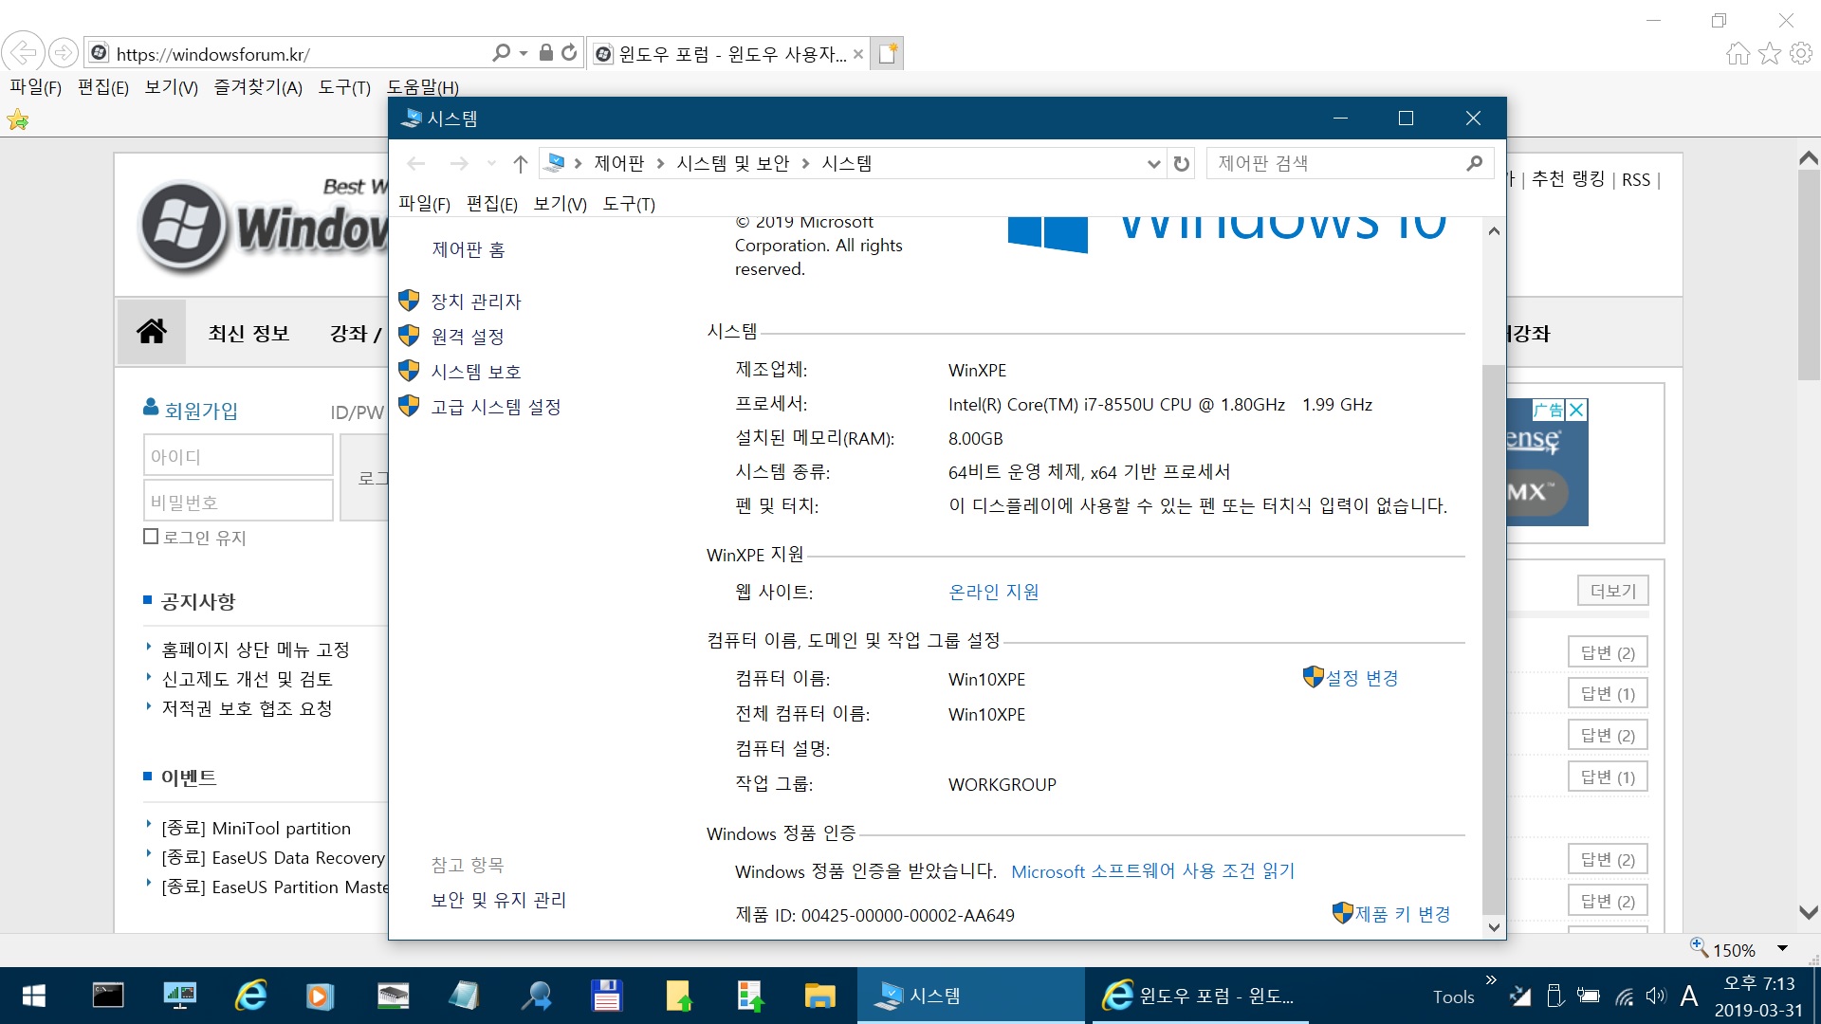
Task: Click the search magnifier in Control Panel search
Action: click(x=1474, y=163)
